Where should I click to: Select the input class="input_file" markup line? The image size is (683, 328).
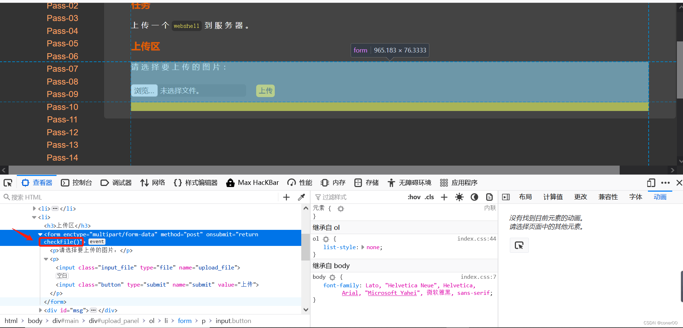point(148,268)
